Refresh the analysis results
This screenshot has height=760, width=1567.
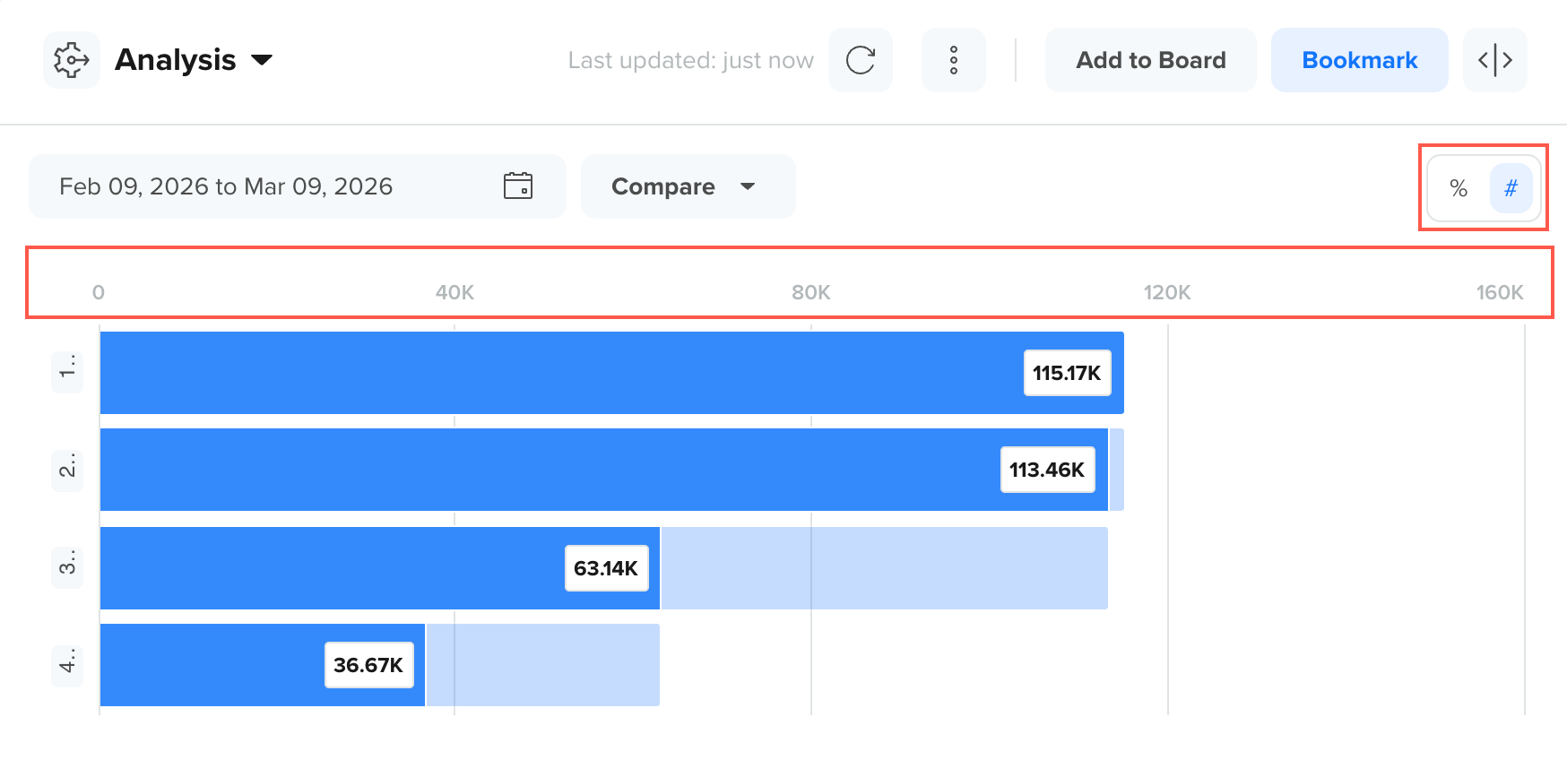tap(861, 60)
